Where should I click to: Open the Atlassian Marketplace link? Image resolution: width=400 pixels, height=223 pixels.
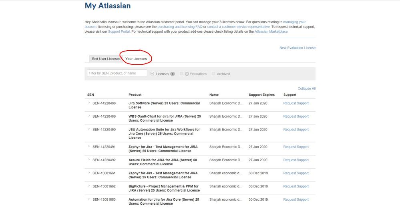click(x=271, y=32)
